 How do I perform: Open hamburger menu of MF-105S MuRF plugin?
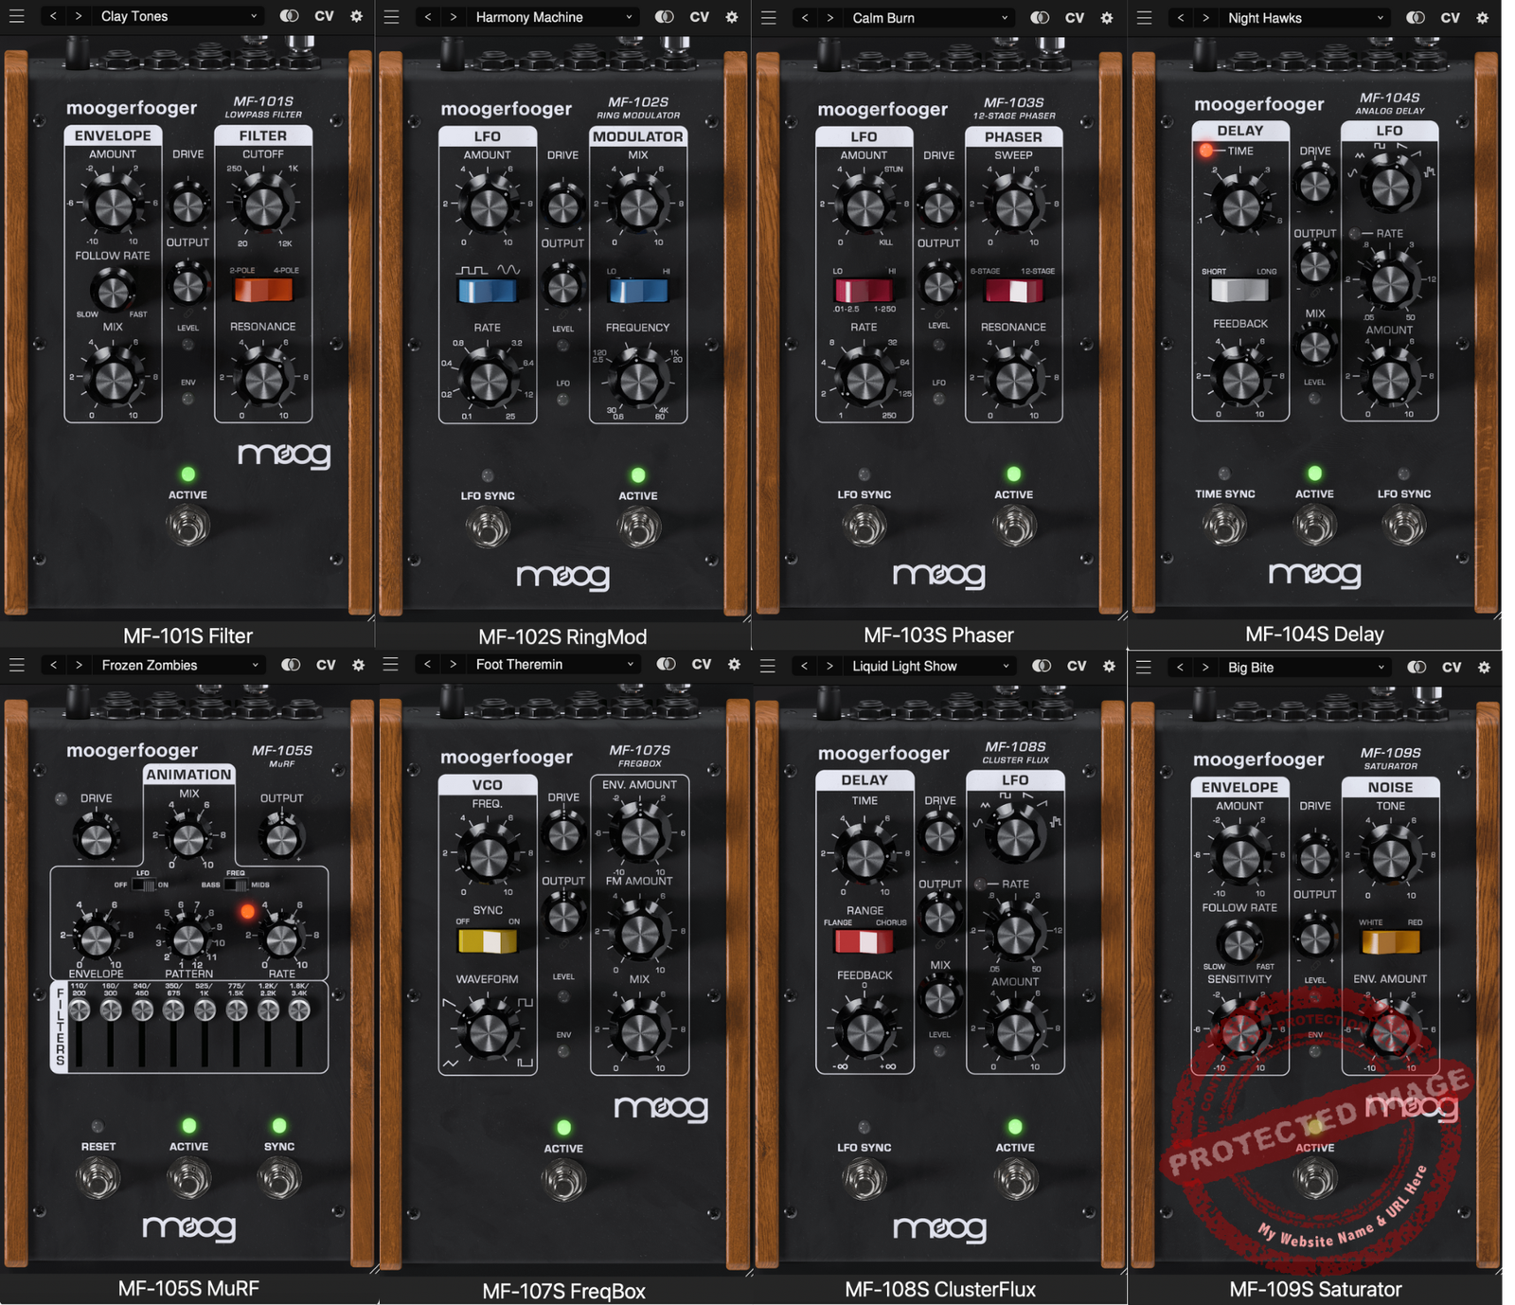[16, 665]
